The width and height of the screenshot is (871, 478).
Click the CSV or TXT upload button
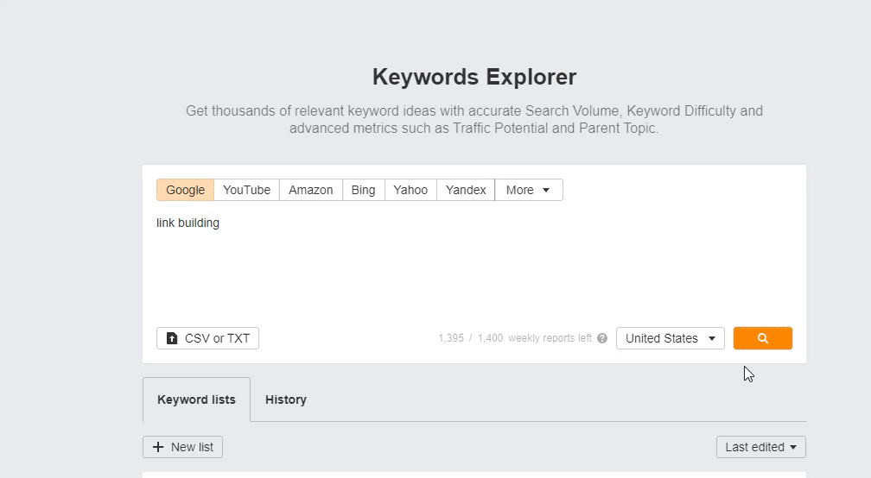point(207,338)
